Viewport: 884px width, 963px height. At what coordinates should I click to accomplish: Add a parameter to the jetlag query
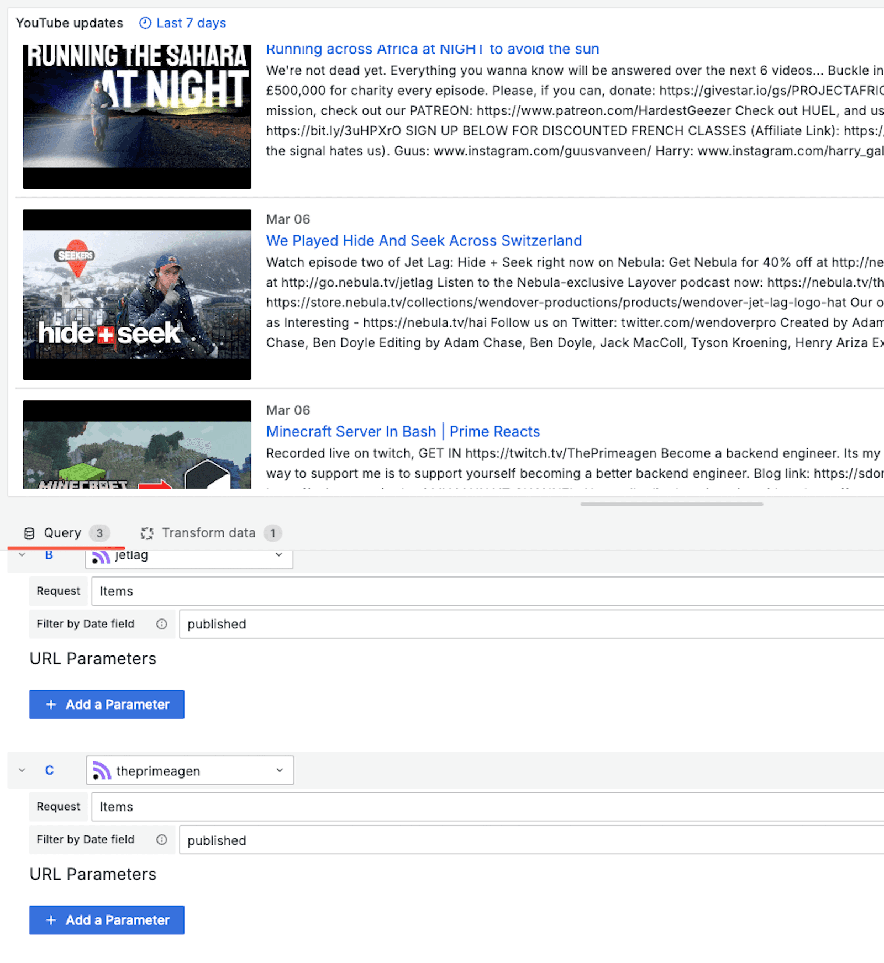pyautogui.click(x=107, y=705)
